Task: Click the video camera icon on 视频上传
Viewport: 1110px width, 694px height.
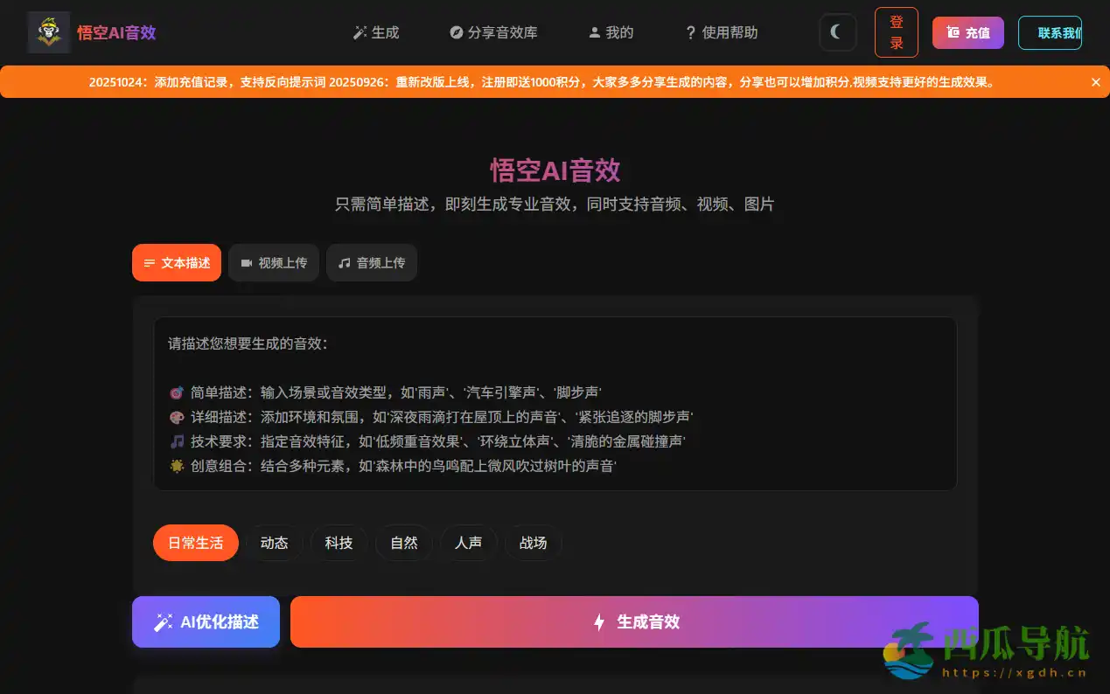Action: (x=246, y=262)
